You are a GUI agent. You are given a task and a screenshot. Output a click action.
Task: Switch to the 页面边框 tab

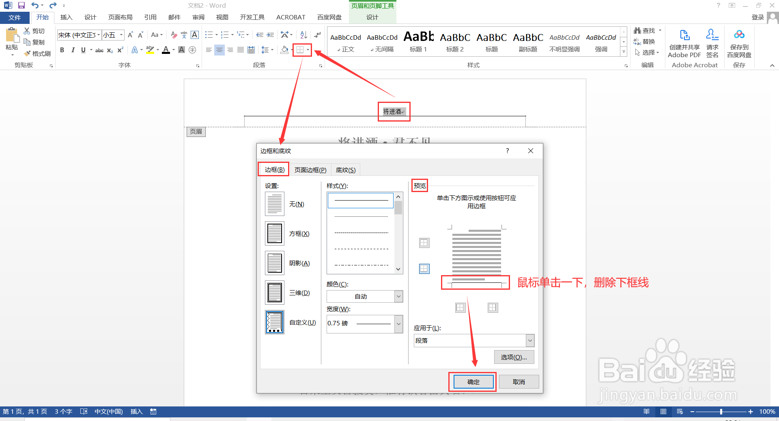click(x=310, y=170)
